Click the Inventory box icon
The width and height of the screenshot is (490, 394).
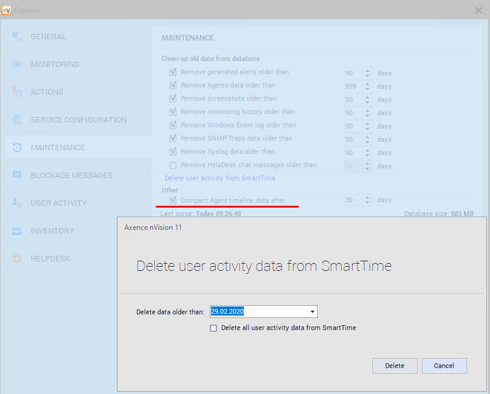(x=17, y=231)
